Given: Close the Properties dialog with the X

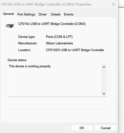Looking at the screenshot, I should [x=113, y=4].
